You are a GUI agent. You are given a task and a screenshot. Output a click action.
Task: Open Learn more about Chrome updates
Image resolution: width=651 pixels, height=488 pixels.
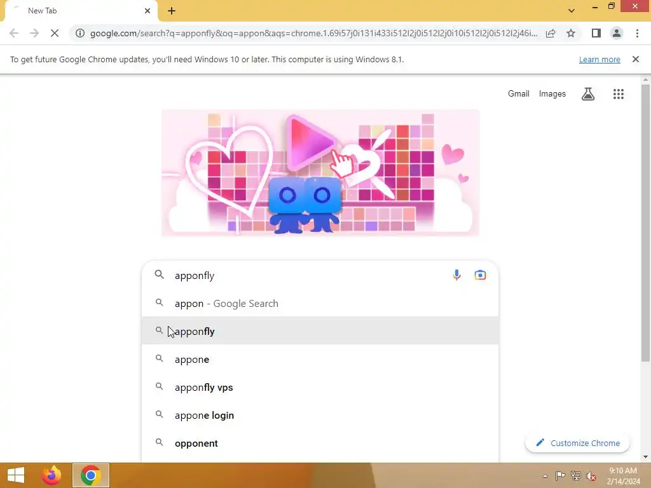600,59
